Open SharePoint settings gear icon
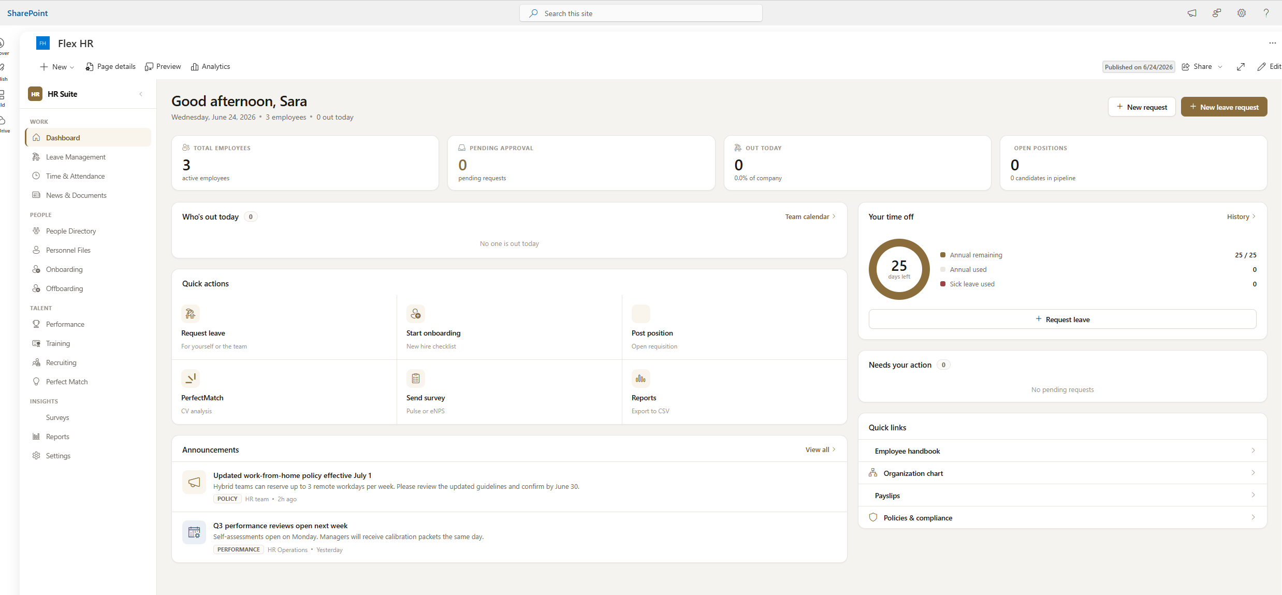1282x595 pixels. pyautogui.click(x=1242, y=13)
